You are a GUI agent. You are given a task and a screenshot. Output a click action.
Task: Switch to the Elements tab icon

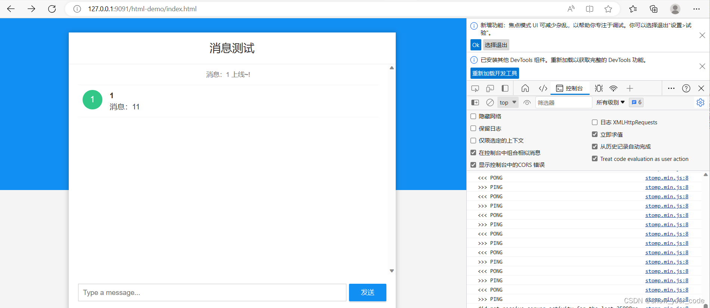click(x=543, y=88)
